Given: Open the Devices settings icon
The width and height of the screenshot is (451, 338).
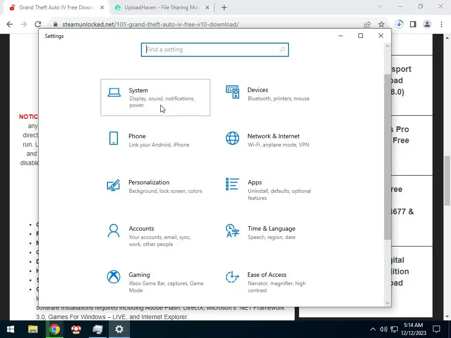Looking at the screenshot, I should [233, 92].
